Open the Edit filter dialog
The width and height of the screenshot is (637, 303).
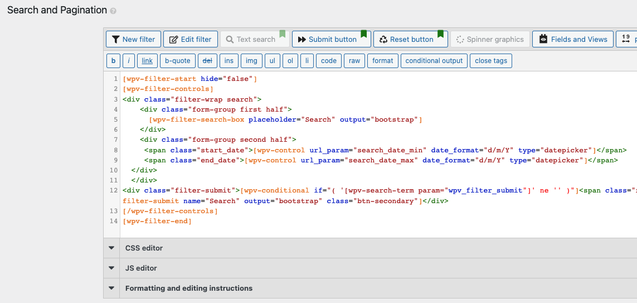click(191, 39)
